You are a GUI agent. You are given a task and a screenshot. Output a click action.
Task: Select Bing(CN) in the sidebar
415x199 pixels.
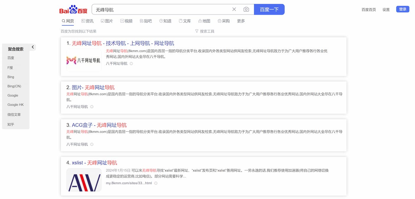click(14, 86)
